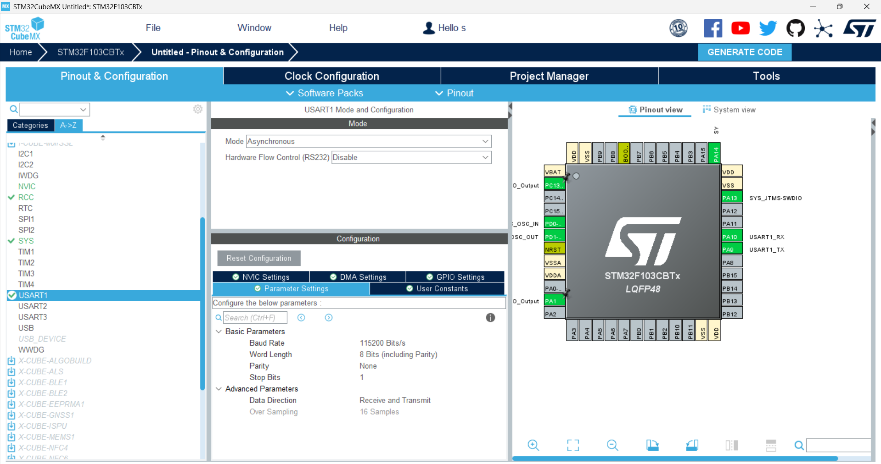Click the STM32F103CBTx breadcrumb
This screenshot has height=464, width=881.
pos(91,52)
